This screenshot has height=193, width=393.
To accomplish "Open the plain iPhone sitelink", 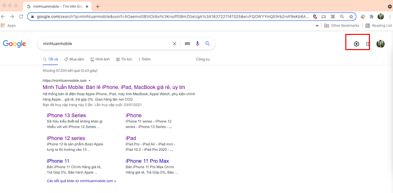I will click(x=133, y=115).
